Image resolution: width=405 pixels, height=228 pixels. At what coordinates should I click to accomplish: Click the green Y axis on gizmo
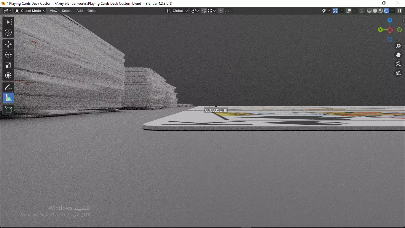coord(380,30)
